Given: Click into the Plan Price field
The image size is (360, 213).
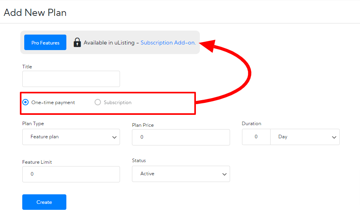Looking at the screenshot, I should point(181,137).
